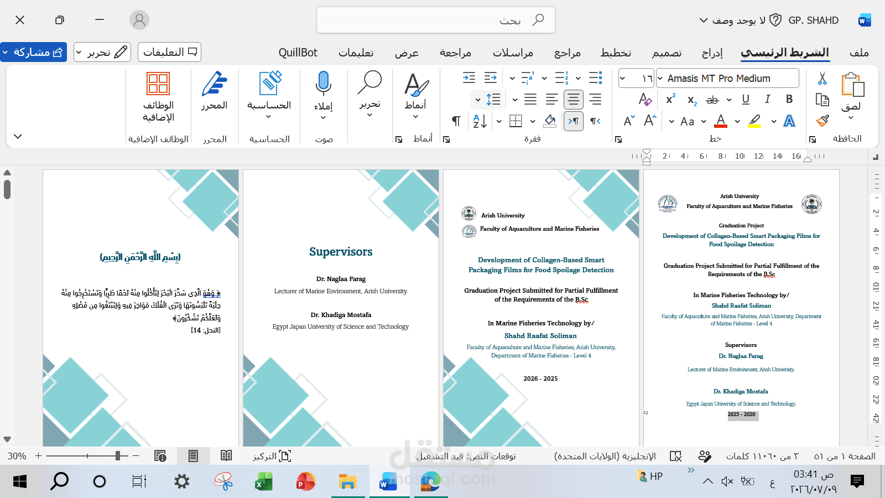Open the Layout tab
This screenshot has height=498, width=885.
pos(616,53)
